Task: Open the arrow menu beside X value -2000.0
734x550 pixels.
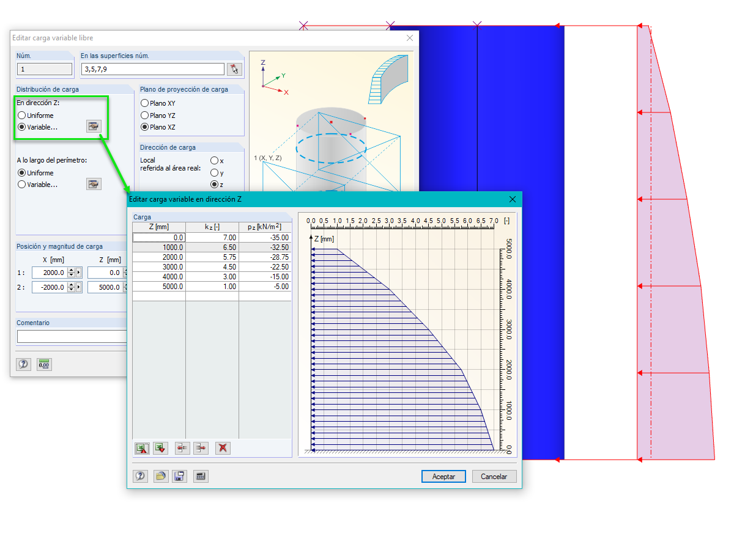Action: pos(78,287)
